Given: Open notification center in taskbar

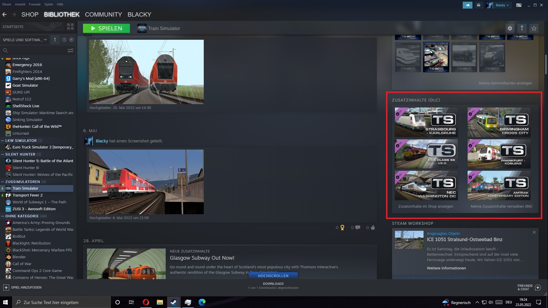Looking at the screenshot, I should click(x=539, y=302).
